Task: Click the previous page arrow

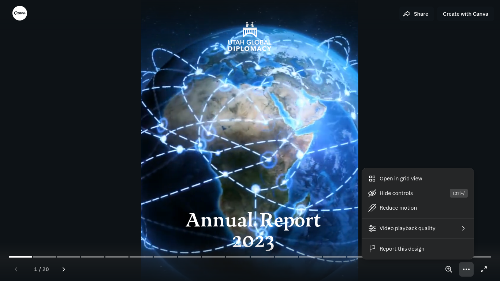Action: [16, 269]
